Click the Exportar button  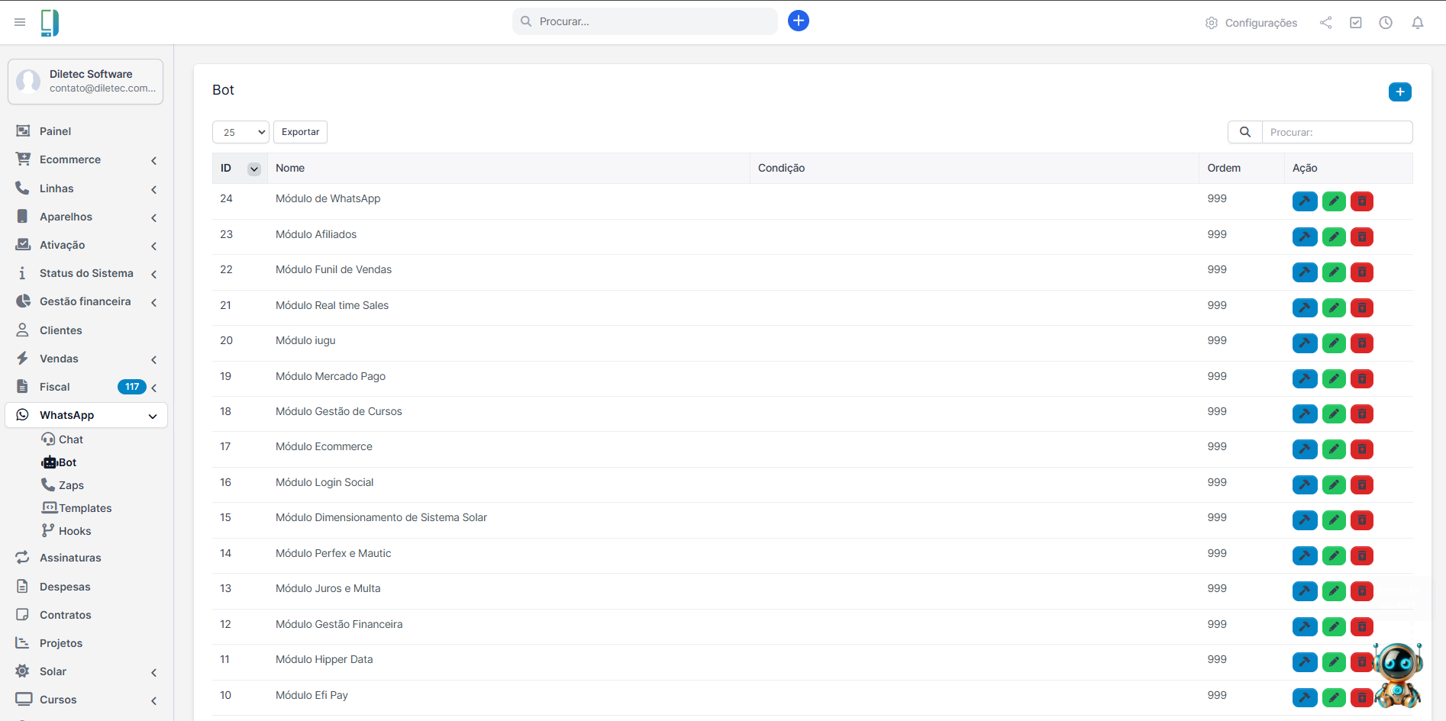(300, 132)
